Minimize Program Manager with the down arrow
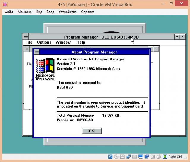Viewport: 190px width, 162px height. 177,37
